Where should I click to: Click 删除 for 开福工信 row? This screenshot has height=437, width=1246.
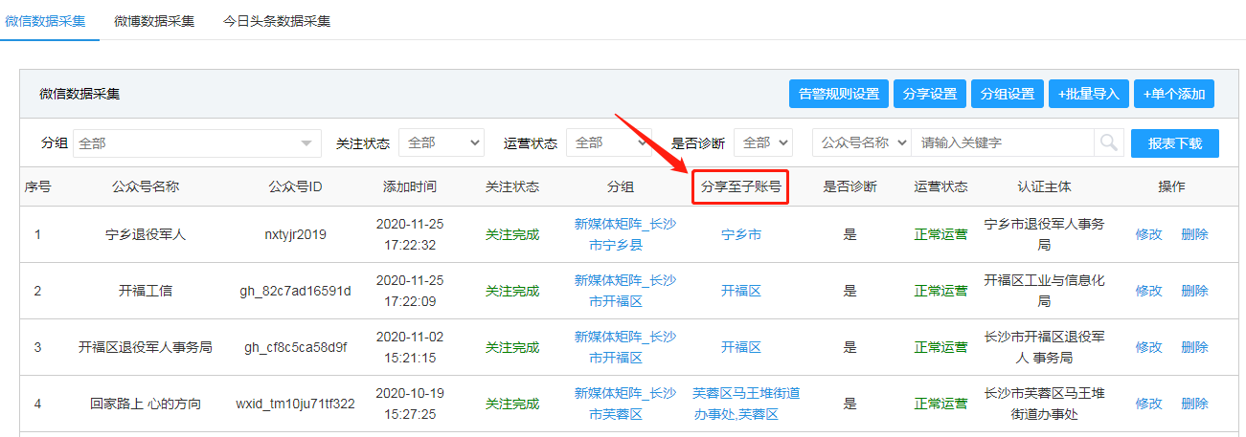[1194, 291]
